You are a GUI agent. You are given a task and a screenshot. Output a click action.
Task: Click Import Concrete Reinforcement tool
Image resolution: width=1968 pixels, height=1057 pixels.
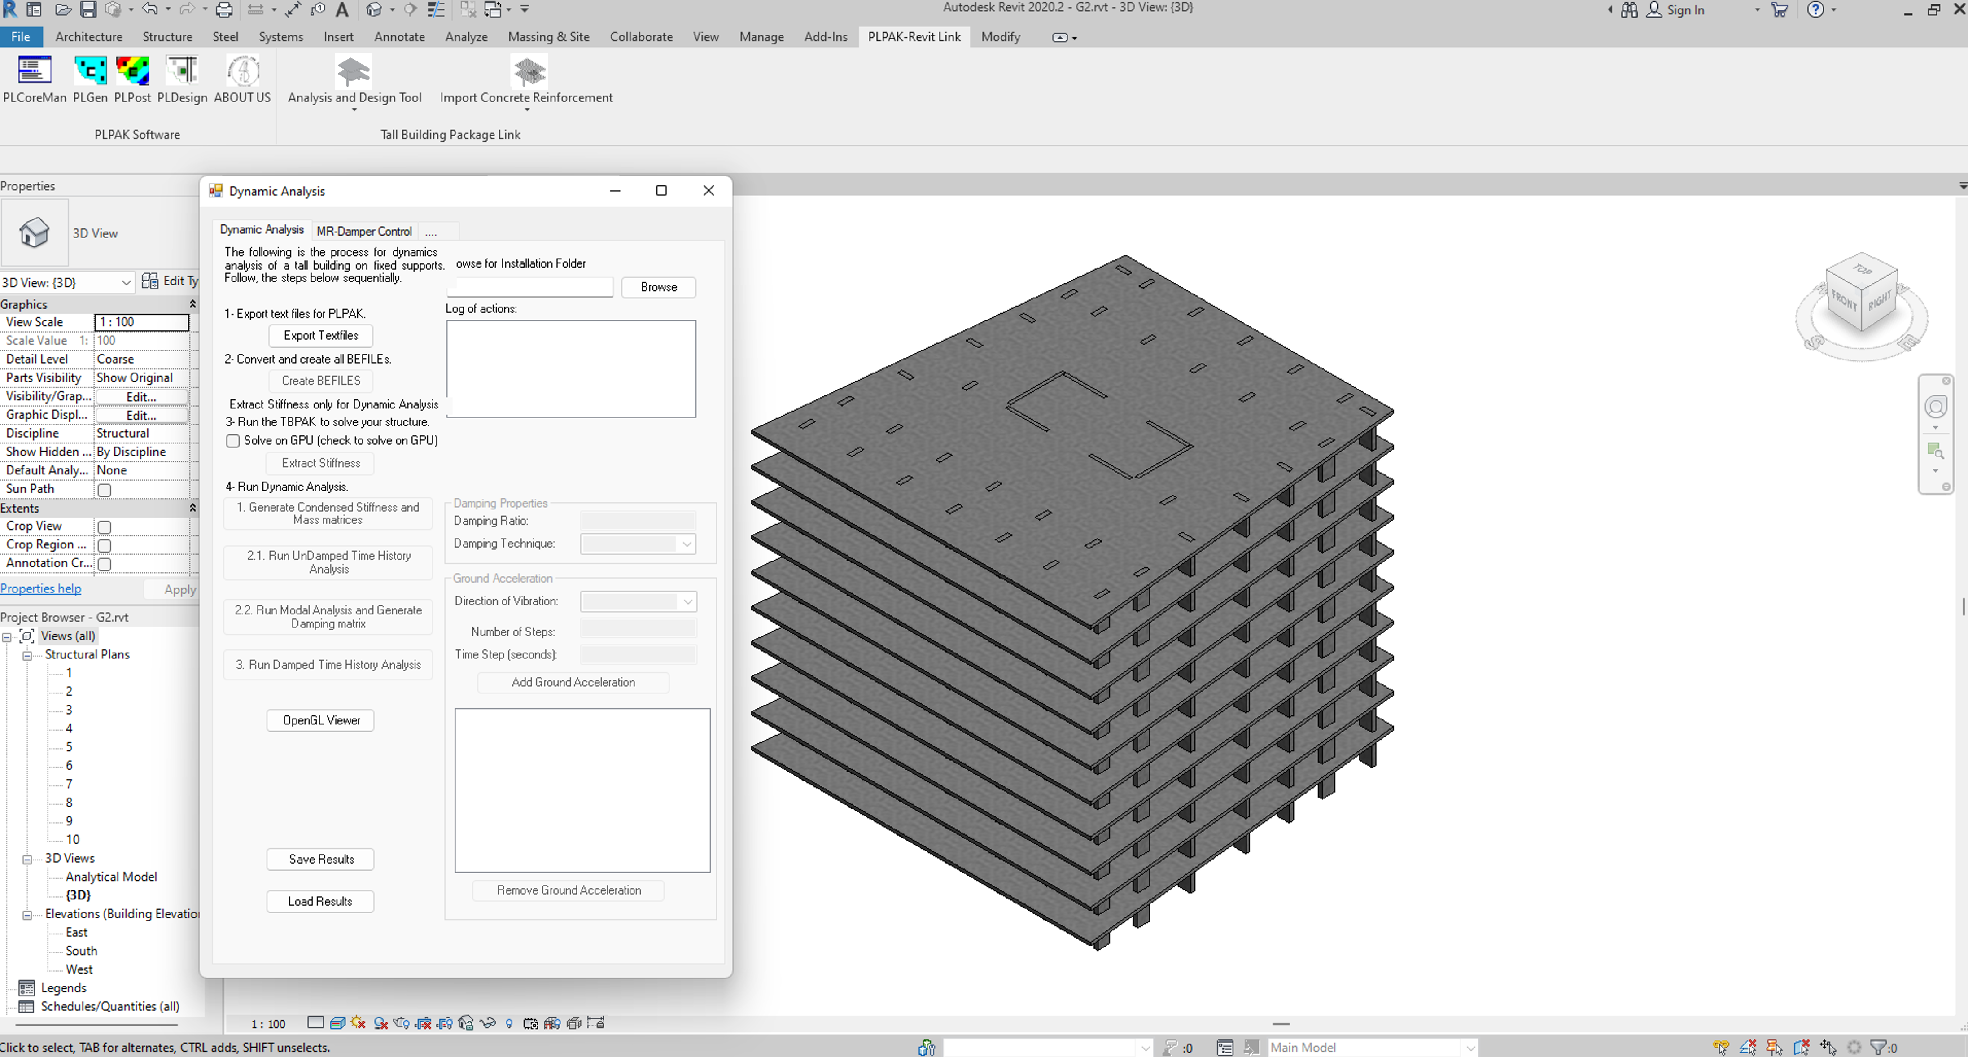click(526, 83)
